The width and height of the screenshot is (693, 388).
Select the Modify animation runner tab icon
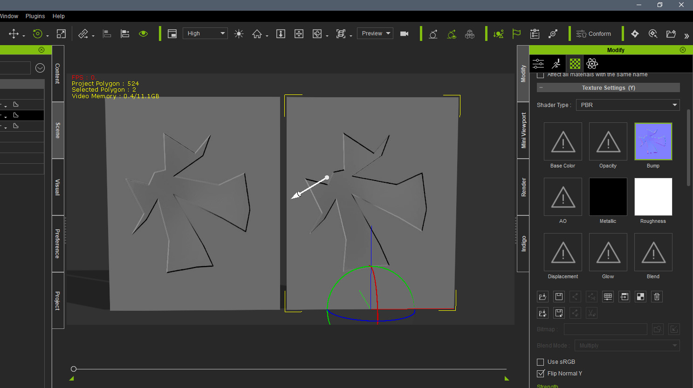click(556, 64)
